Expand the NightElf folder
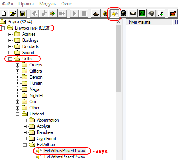Image resolution: width=178 pixels, height=160 pixels. (x=17, y=96)
